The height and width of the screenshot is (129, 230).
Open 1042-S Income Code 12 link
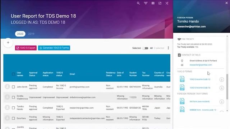tap(200, 79)
